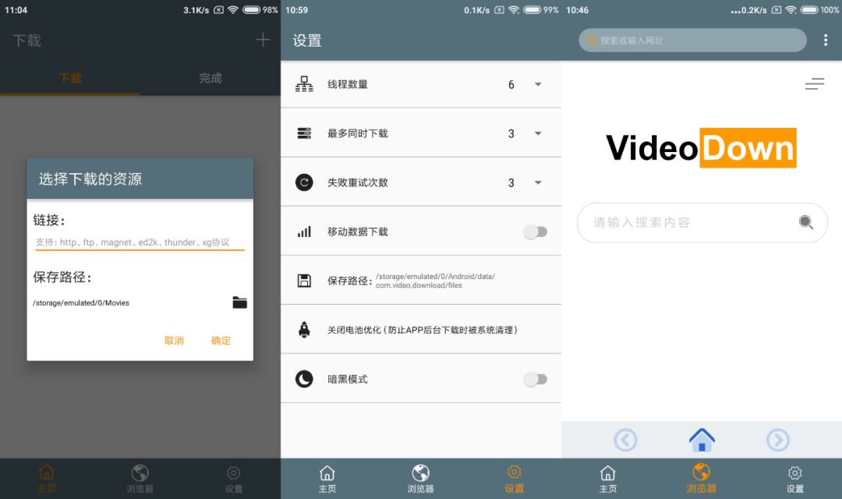Click the 取消 button in the dialog

coord(174,341)
